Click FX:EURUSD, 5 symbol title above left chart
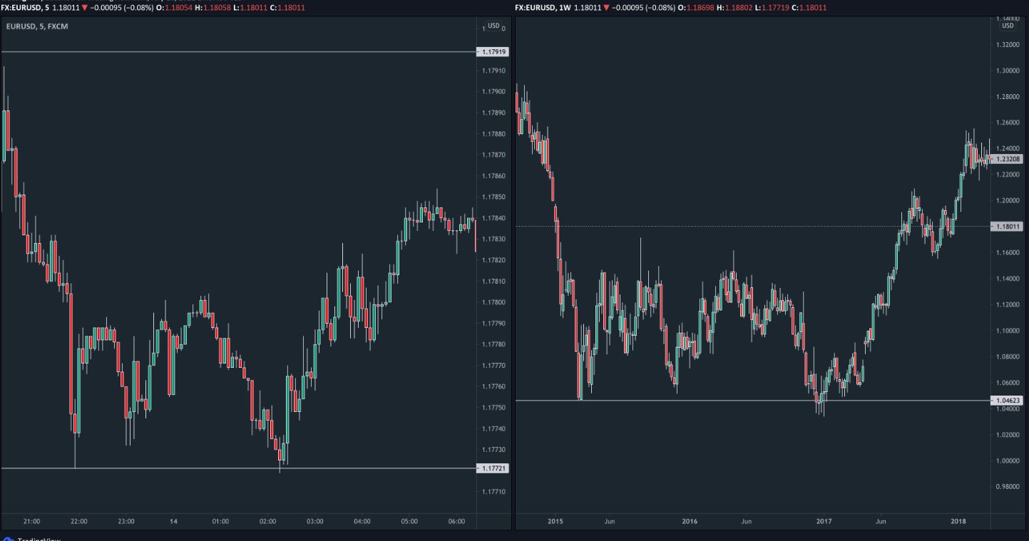Image resolution: width=1029 pixels, height=541 pixels. [24, 8]
